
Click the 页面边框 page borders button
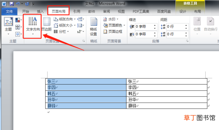coord(113,32)
